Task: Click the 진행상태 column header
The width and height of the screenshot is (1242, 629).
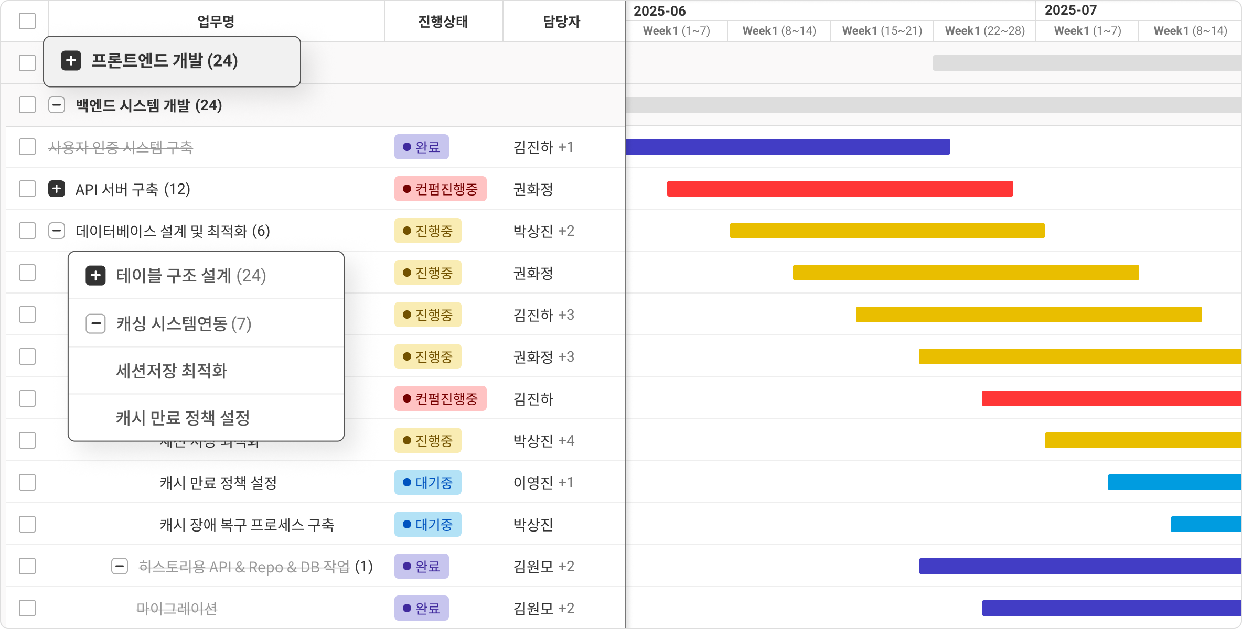Action: tap(443, 21)
